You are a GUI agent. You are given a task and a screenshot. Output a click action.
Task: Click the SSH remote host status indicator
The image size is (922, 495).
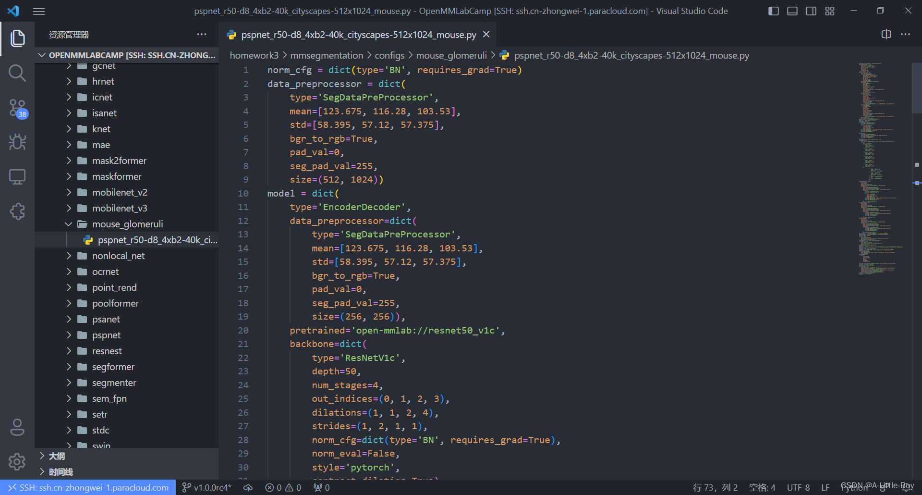(88, 487)
